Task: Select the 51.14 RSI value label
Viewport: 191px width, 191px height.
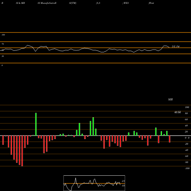Action: pyautogui.click(x=176, y=47)
